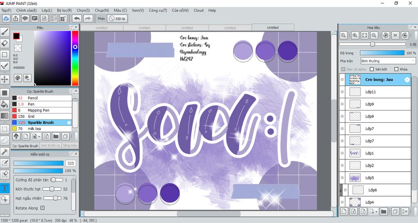Switch to the Bảng màu tab
Image resolution: width=418 pixels, height=223 pixels.
coord(70,146)
